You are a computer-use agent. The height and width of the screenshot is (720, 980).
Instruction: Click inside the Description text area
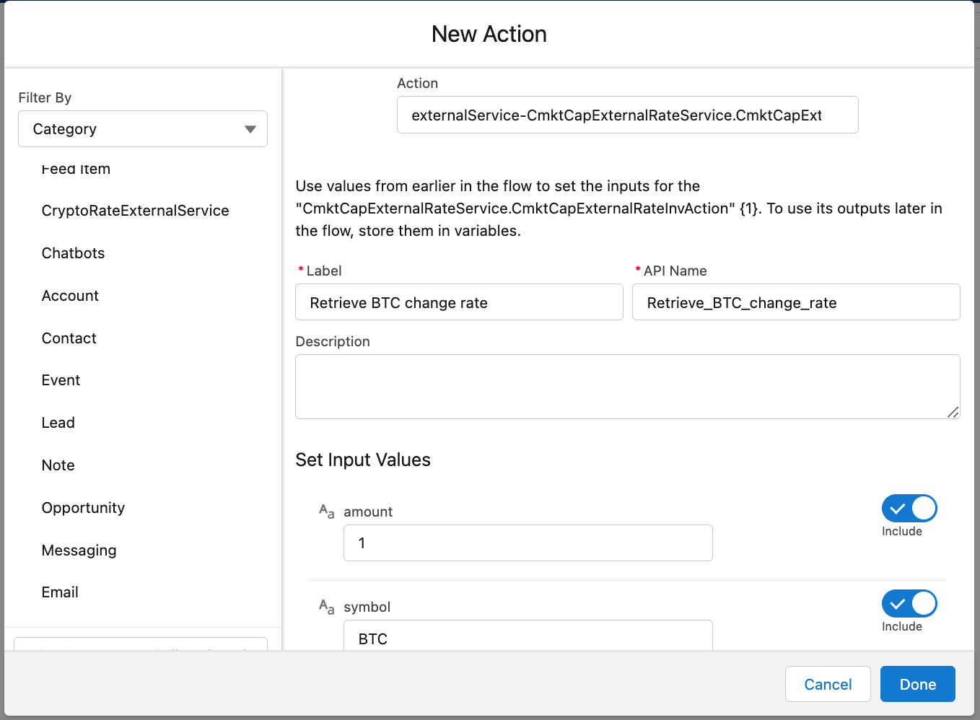coord(626,386)
